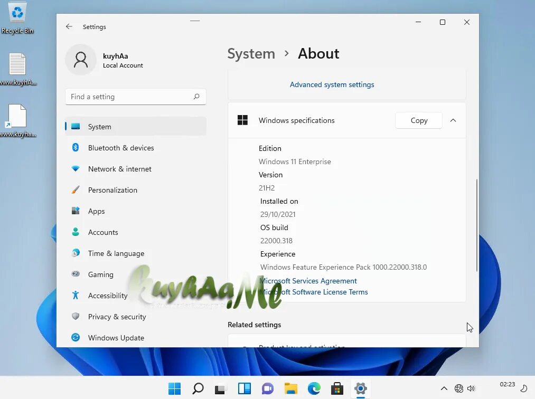Click the Windows Update refresh icon
The image size is (535, 399).
pos(76,337)
